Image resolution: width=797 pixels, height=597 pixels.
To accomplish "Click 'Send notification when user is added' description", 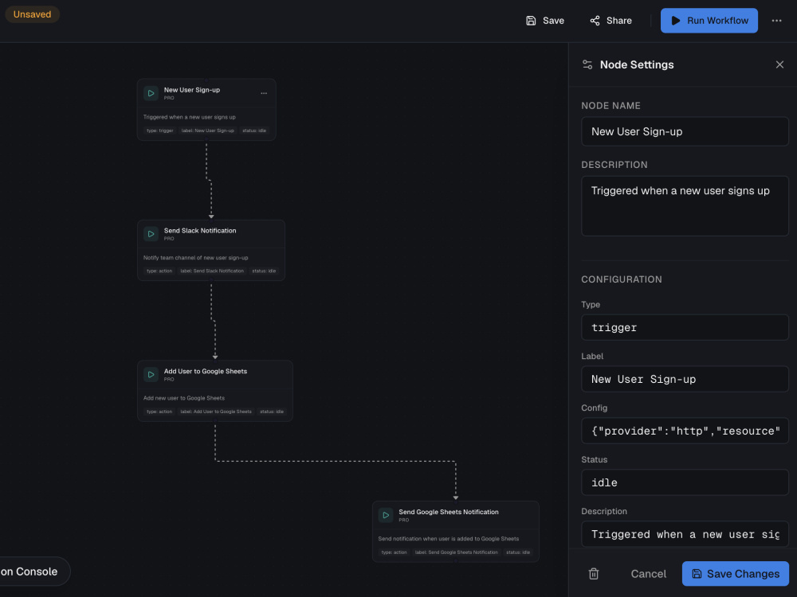I will point(448,539).
